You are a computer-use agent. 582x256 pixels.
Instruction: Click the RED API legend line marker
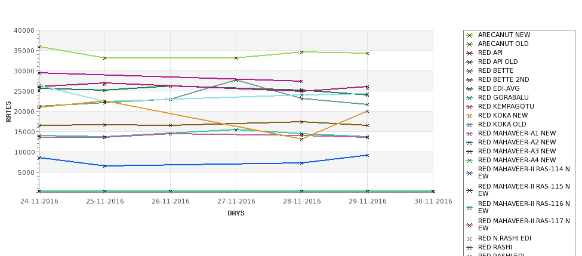(x=469, y=54)
